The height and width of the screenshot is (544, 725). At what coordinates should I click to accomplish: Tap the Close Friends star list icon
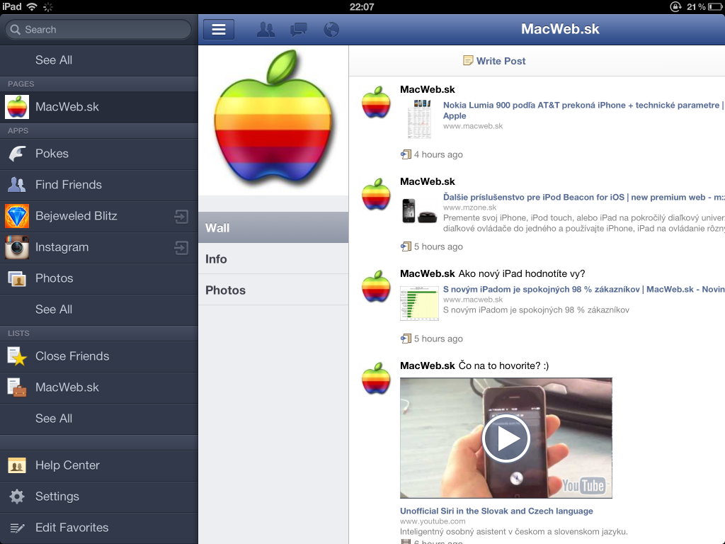(x=17, y=356)
